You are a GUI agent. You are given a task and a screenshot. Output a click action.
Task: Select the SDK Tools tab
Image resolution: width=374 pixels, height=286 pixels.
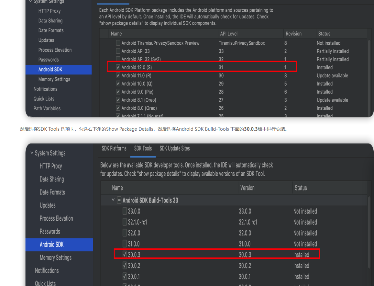143,148
